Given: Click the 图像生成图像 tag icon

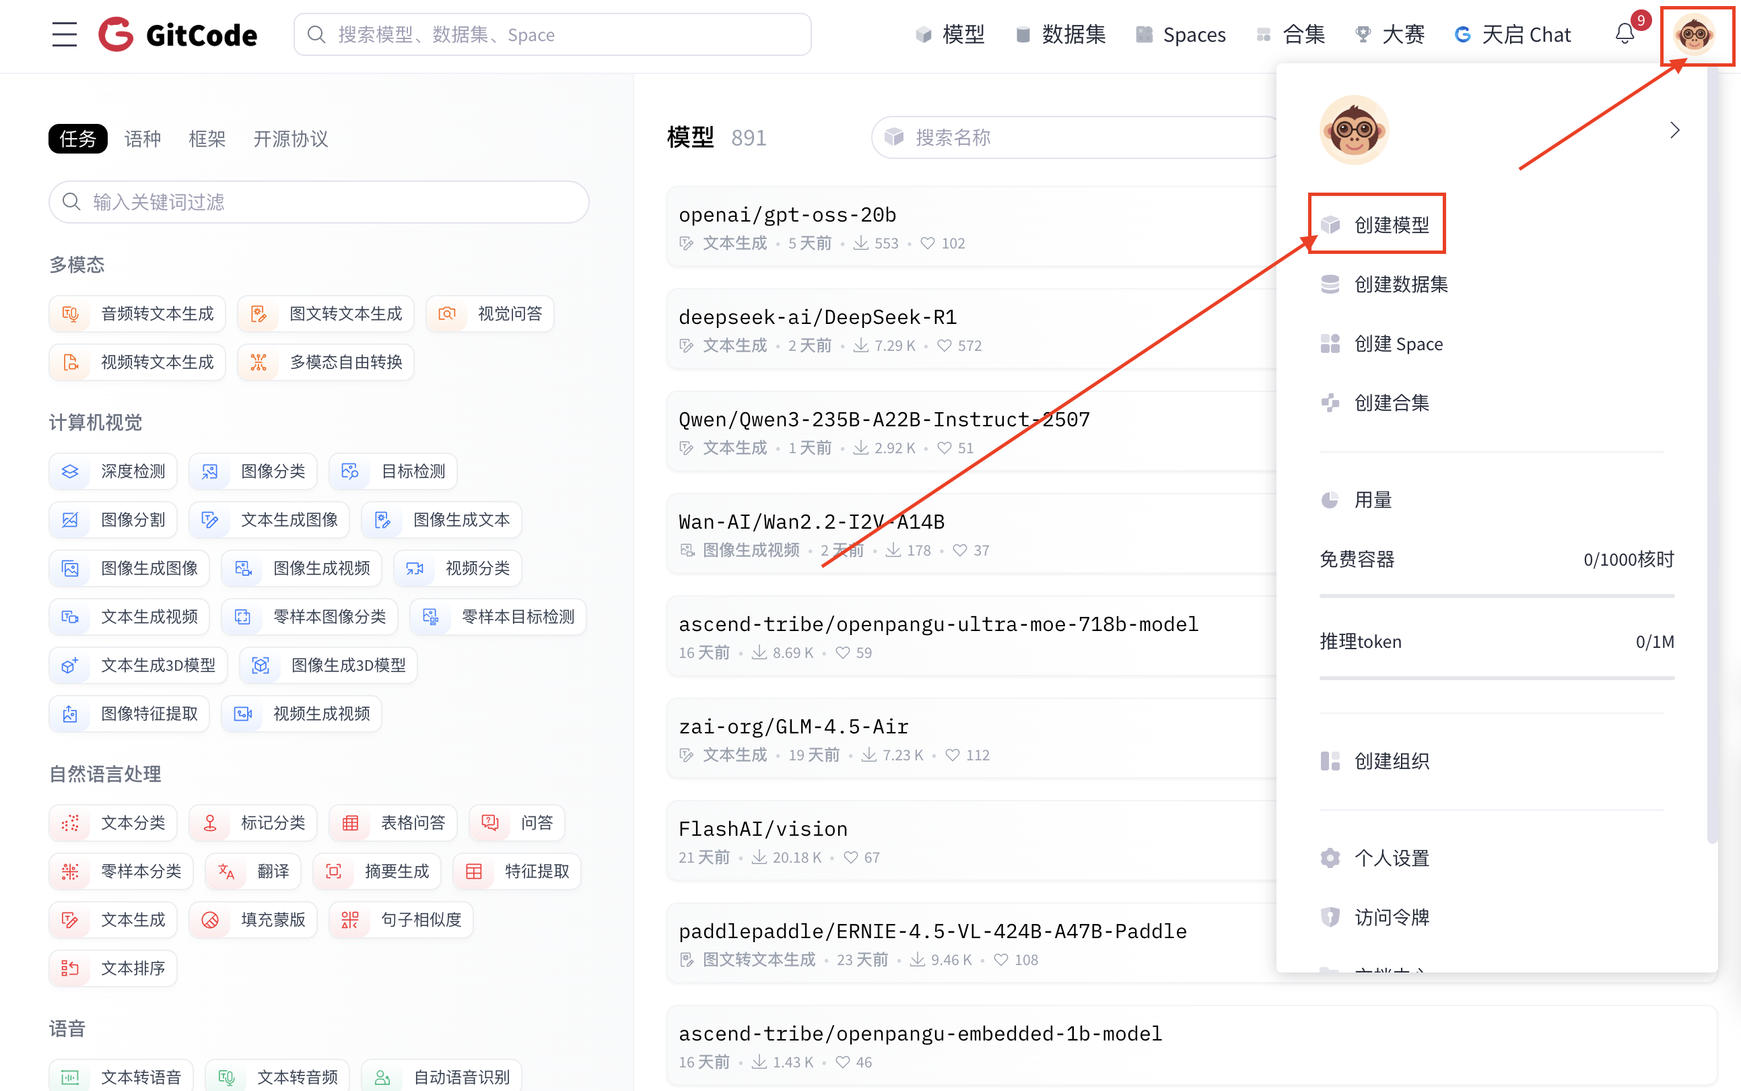Looking at the screenshot, I should coord(70,568).
